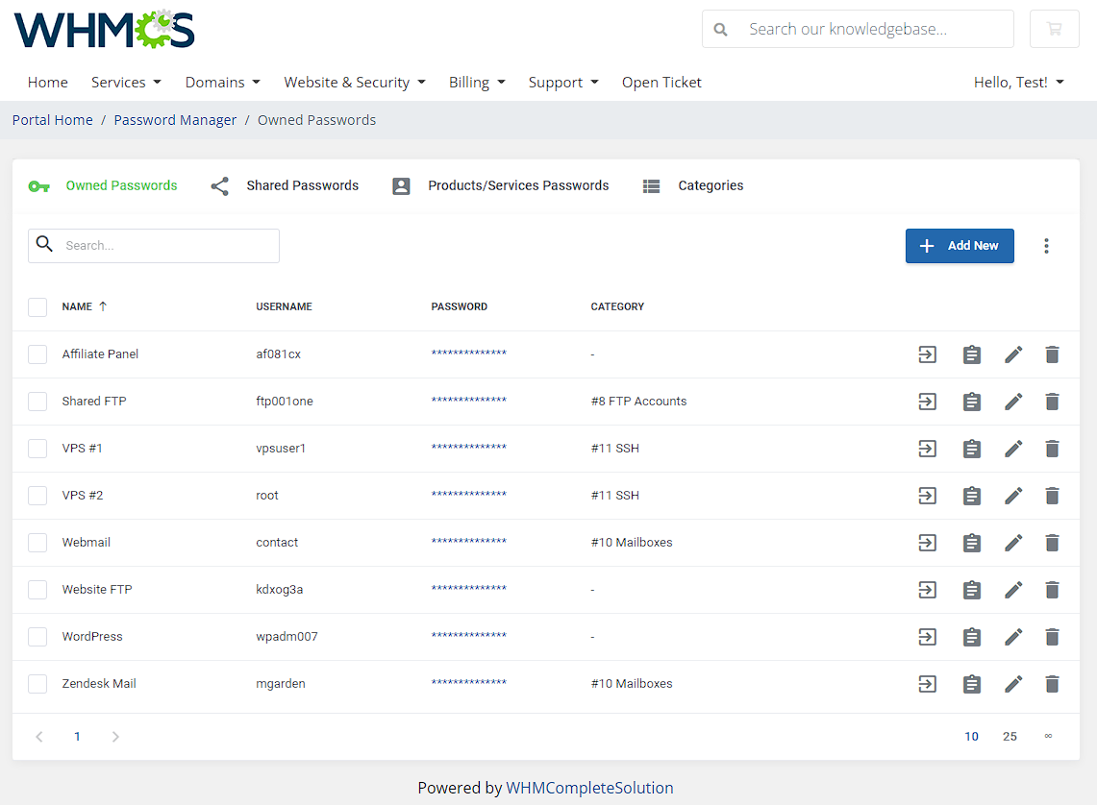
Task: Copy clipboard icon for Zendesk Mail
Action: pyautogui.click(x=972, y=683)
